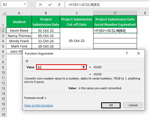Select cell with 01-Oct-23
Viewport: 149px width, 117px height.
point(46,30)
